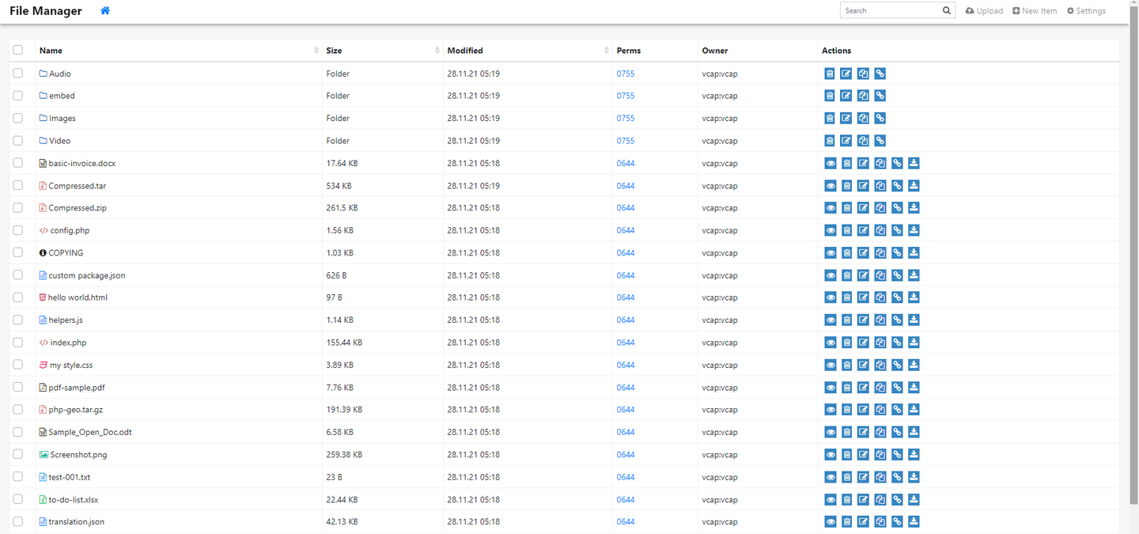
Task: Copy pdf-sample.pdf
Action: (x=880, y=388)
